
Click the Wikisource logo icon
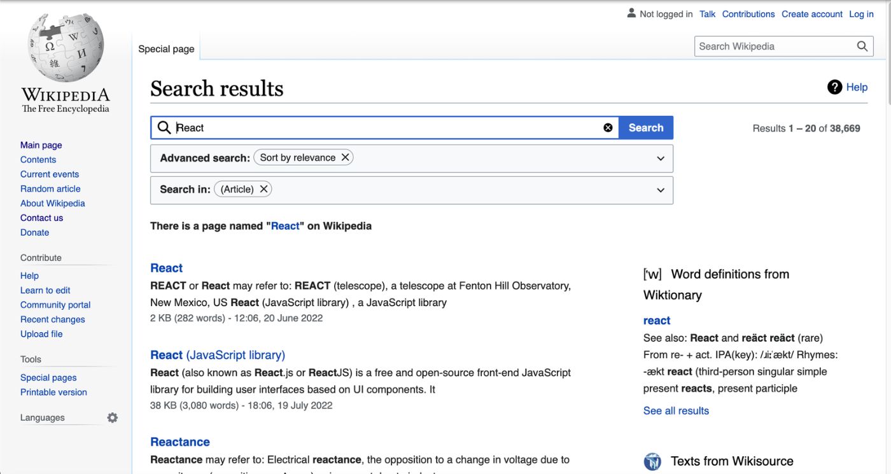652,461
